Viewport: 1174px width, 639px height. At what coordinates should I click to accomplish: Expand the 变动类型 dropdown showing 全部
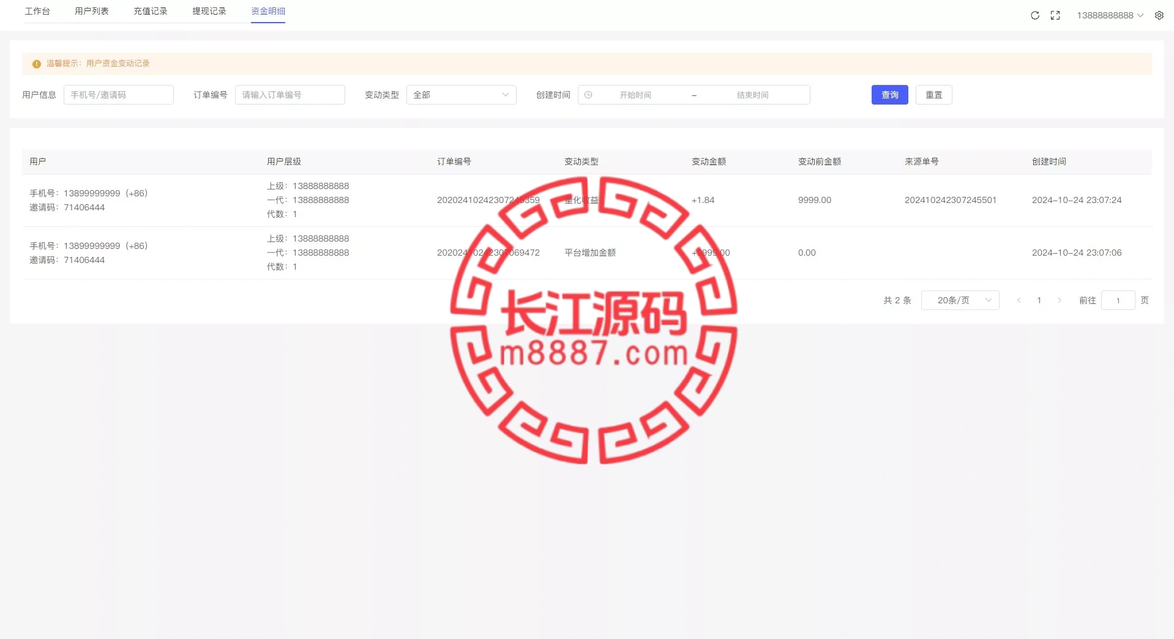pyautogui.click(x=462, y=95)
